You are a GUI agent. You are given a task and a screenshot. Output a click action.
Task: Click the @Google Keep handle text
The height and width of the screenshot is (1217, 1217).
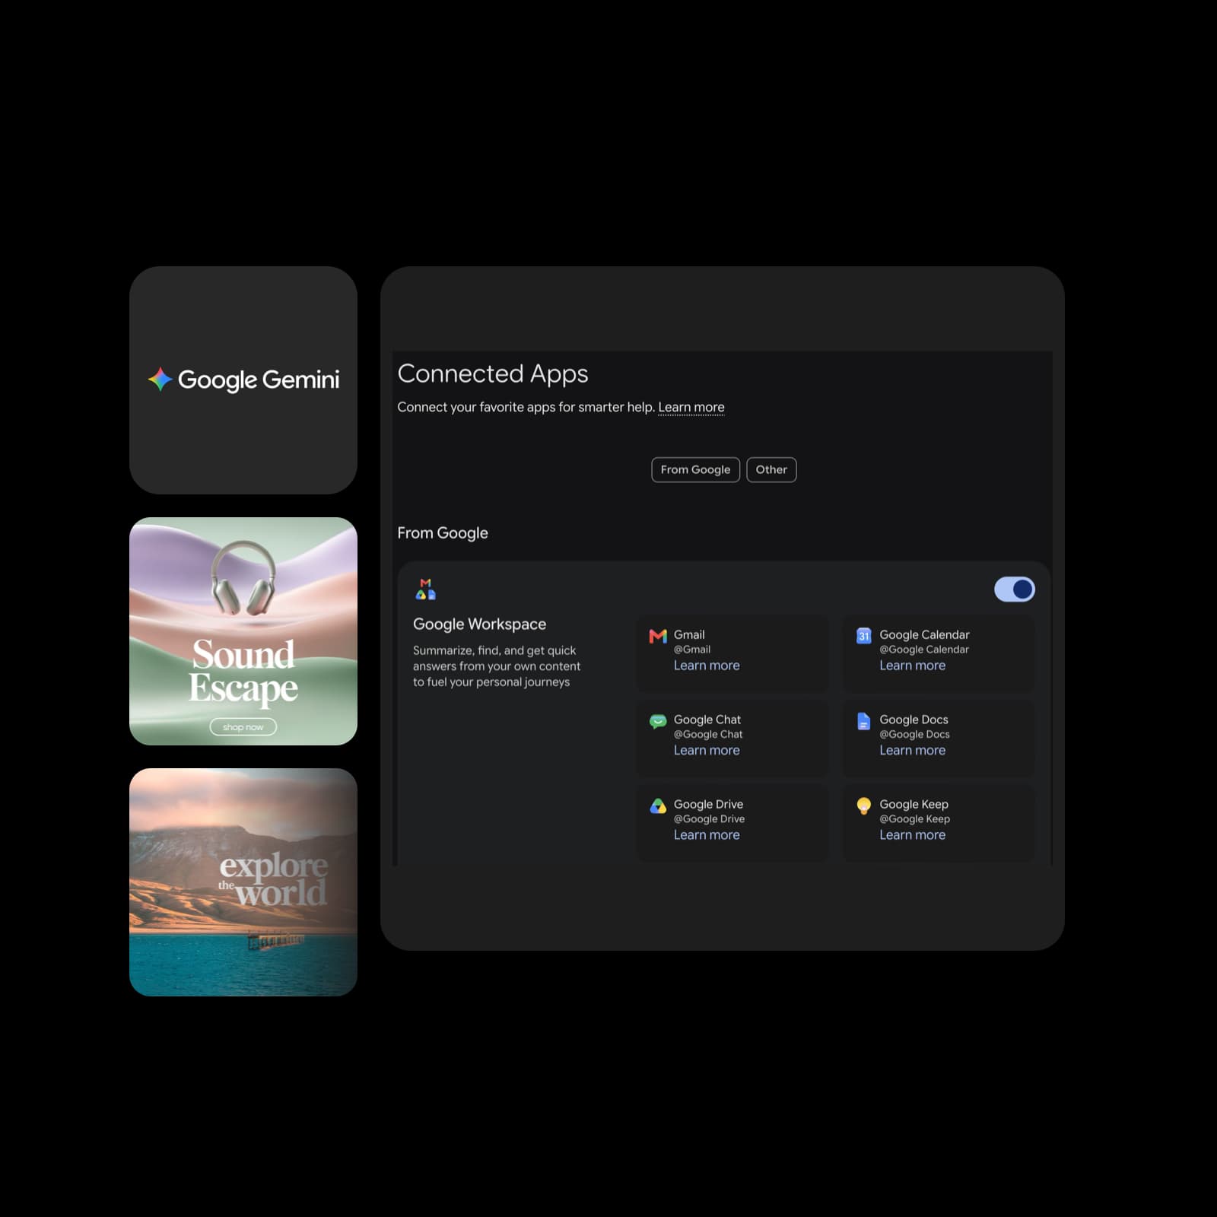(x=914, y=819)
